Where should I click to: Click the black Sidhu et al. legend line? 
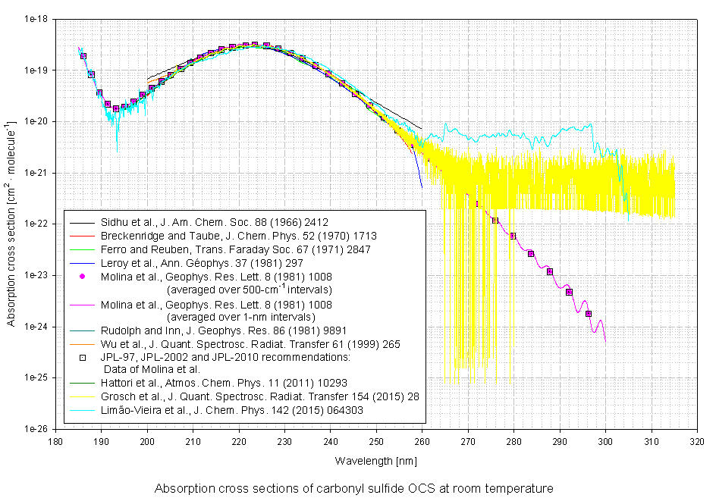pos(83,223)
